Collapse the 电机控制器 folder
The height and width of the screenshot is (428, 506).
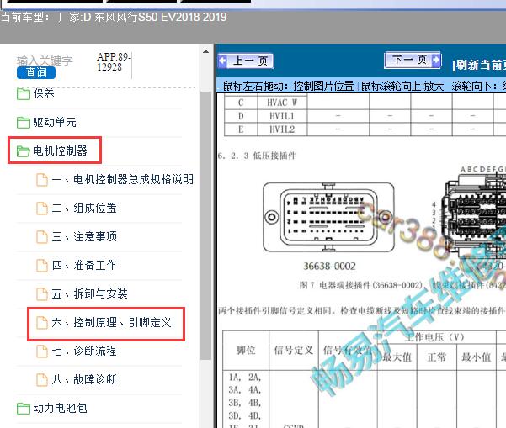[60, 151]
